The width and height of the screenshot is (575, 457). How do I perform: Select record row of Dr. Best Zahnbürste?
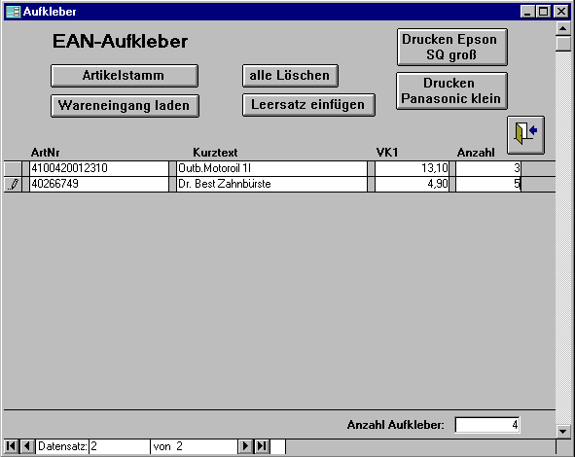click(13, 184)
